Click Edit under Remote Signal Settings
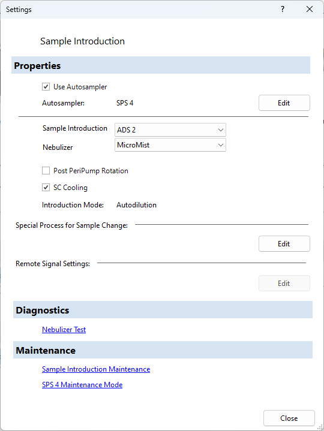 coord(284,284)
